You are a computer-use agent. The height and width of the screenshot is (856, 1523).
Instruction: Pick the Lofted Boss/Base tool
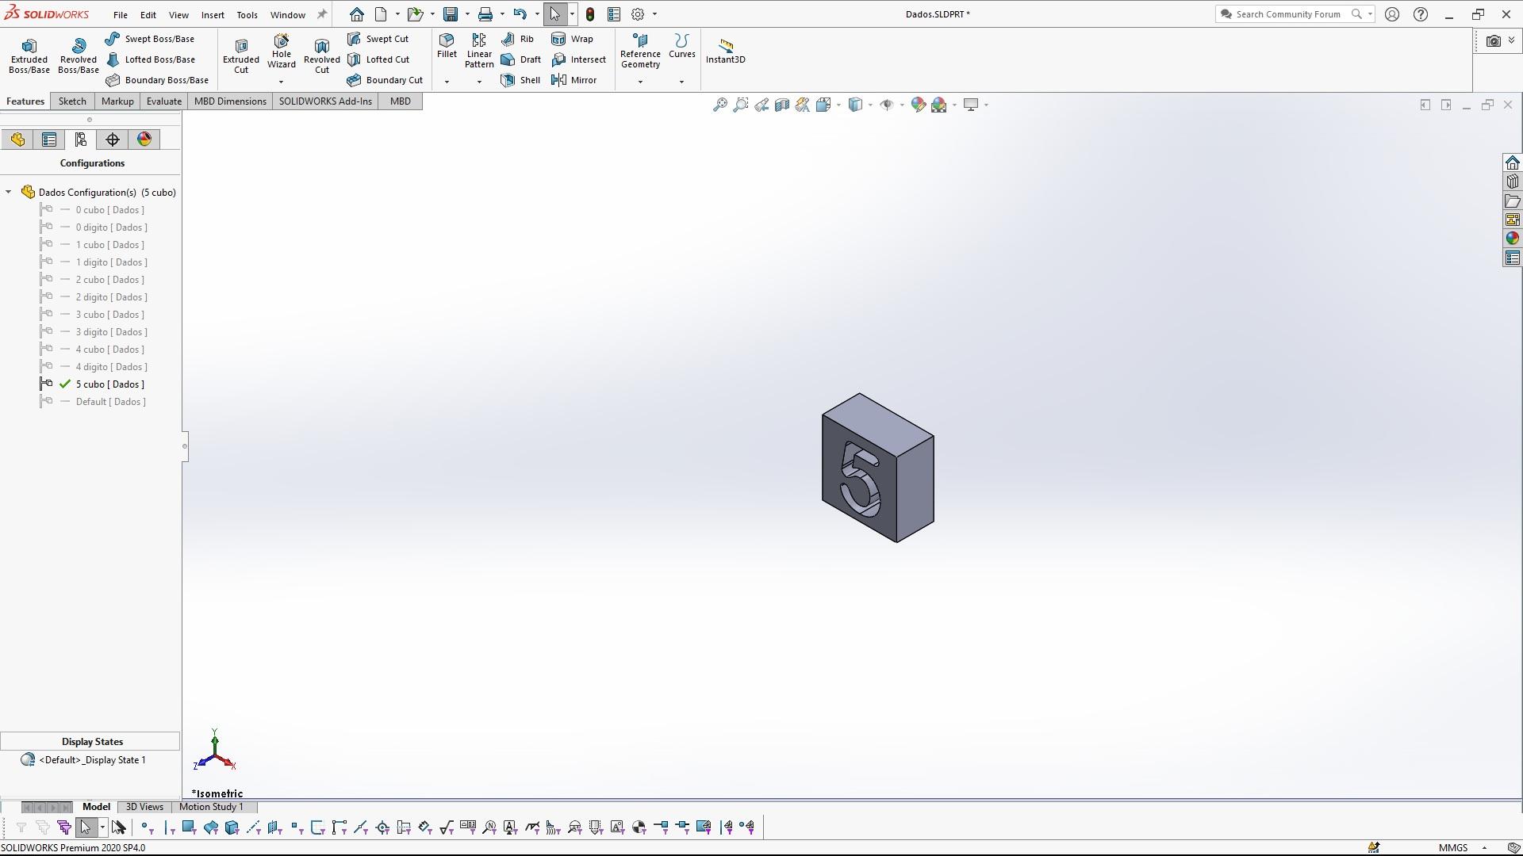[151, 59]
